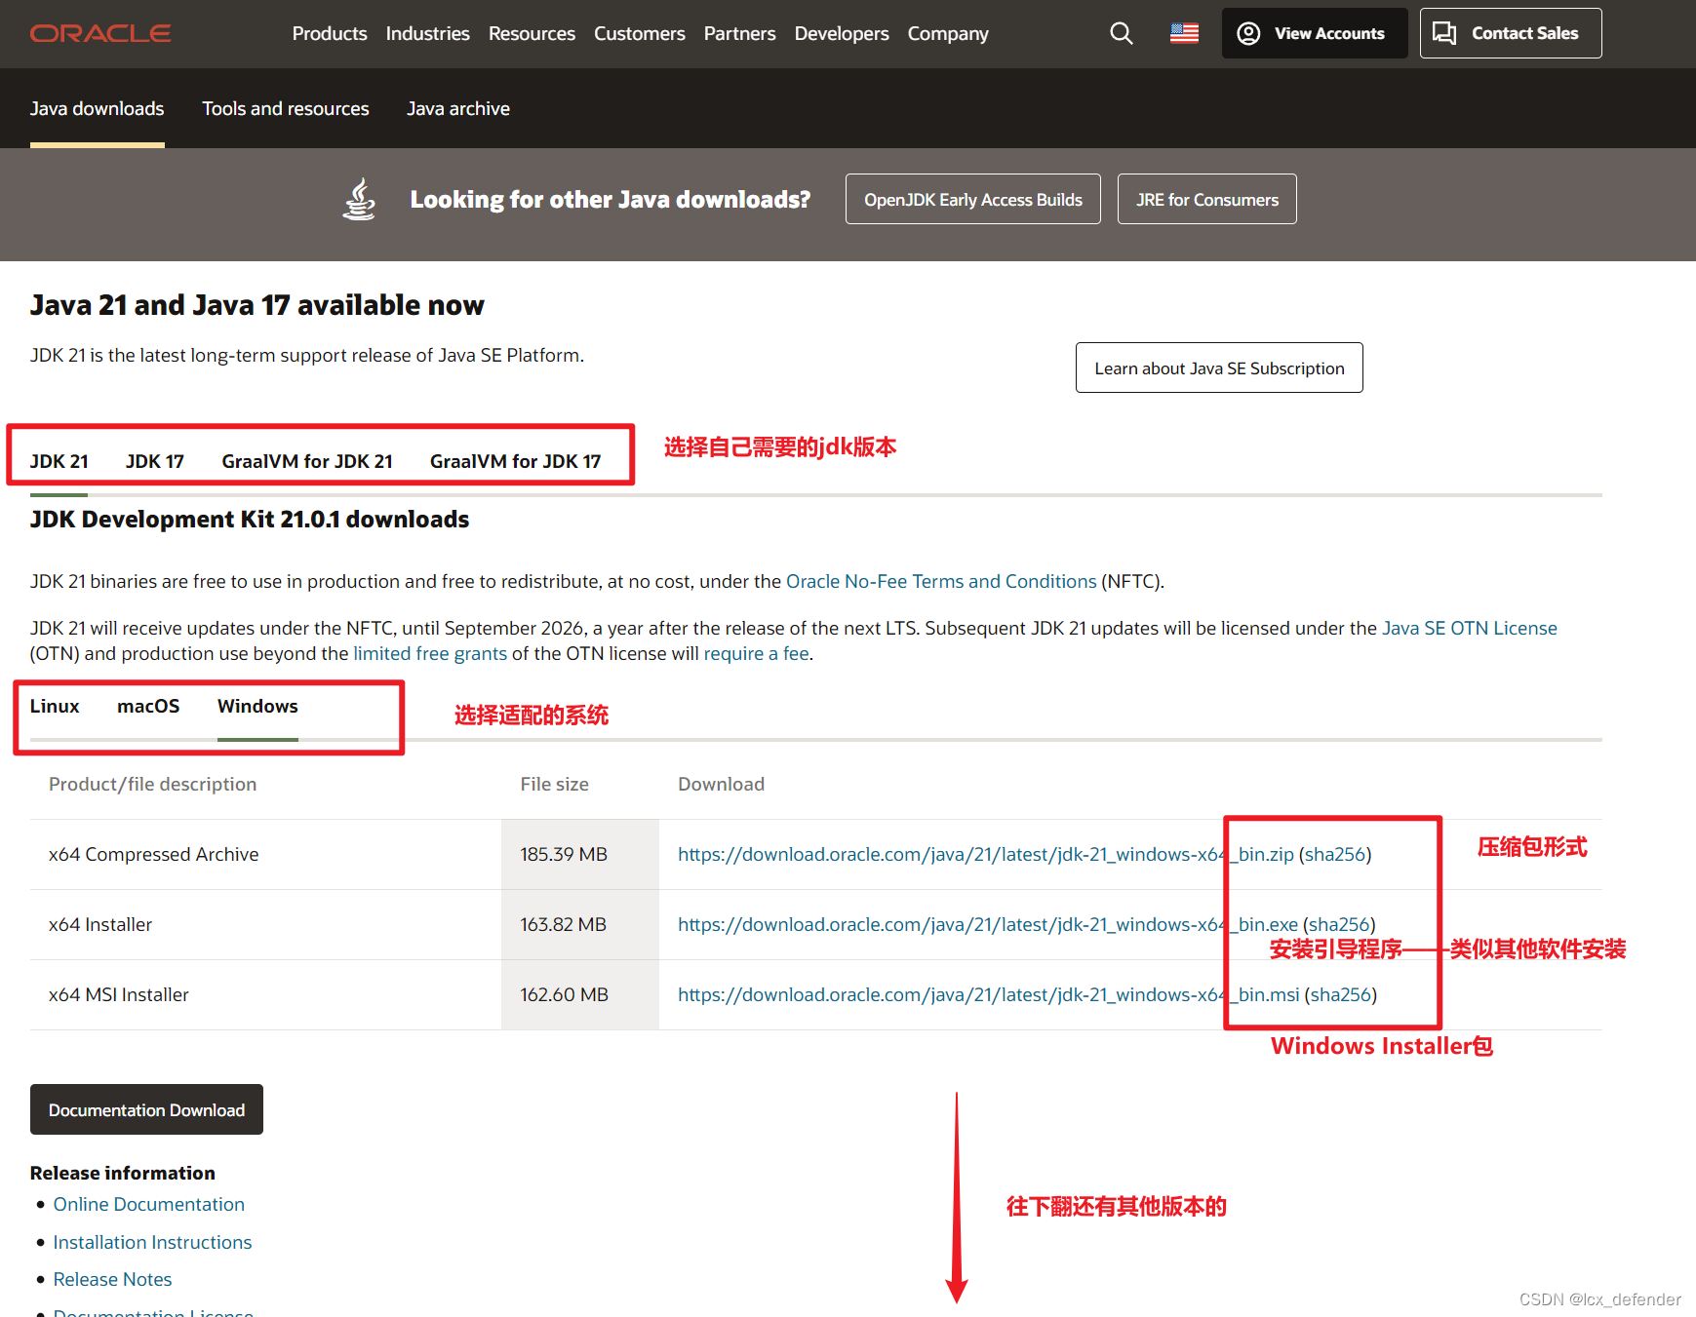
Task: Click the JDK Development Kit 21.0.1 downloads heading
Action: tap(250, 519)
